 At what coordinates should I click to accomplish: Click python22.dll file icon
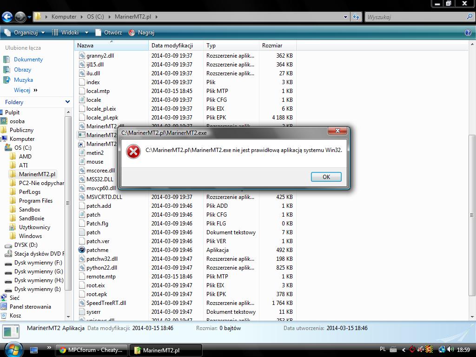point(82,267)
